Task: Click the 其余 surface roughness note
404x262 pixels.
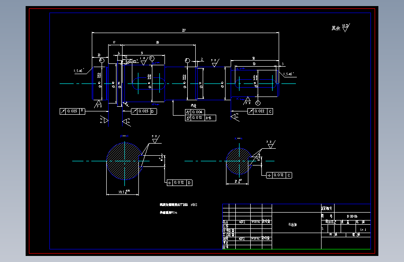Action: click(x=341, y=28)
